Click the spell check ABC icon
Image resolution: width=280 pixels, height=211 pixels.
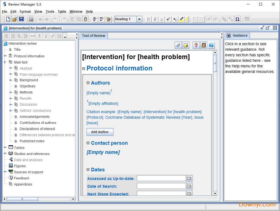tap(101, 19)
